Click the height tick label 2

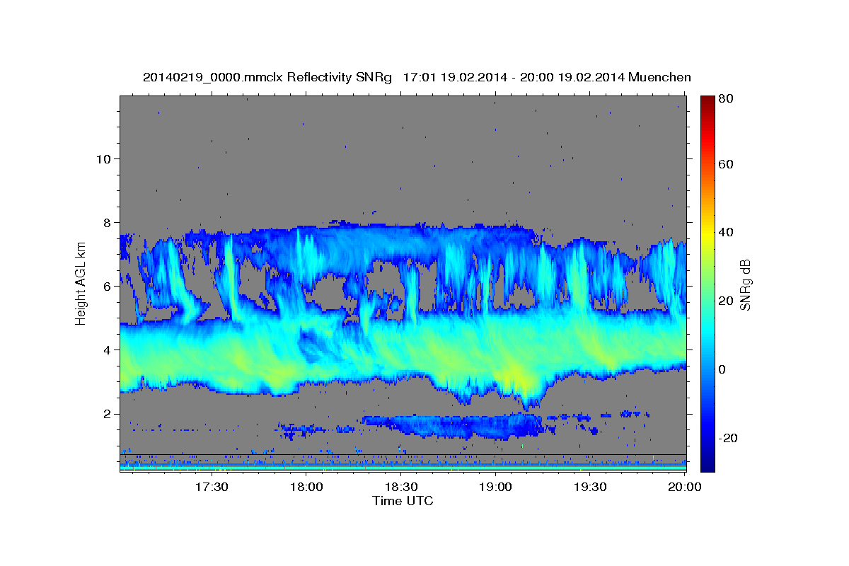coord(106,413)
